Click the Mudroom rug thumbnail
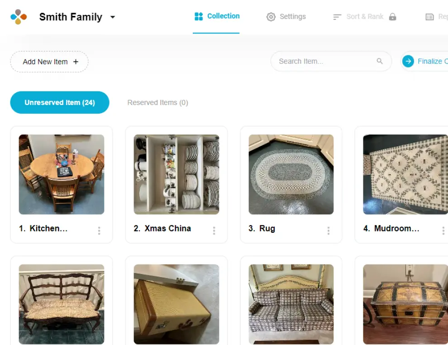This screenshot has height=345, width=448. click(405, 174)
